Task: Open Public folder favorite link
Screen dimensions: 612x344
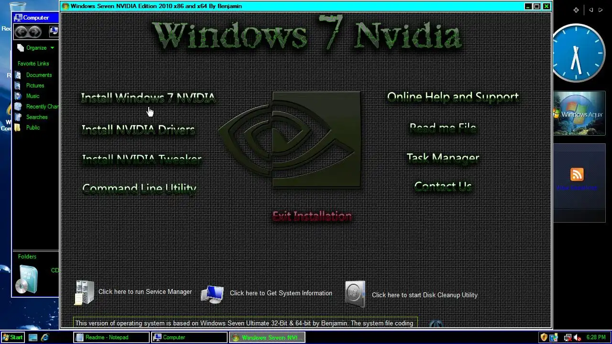Action: coord(33,128)
